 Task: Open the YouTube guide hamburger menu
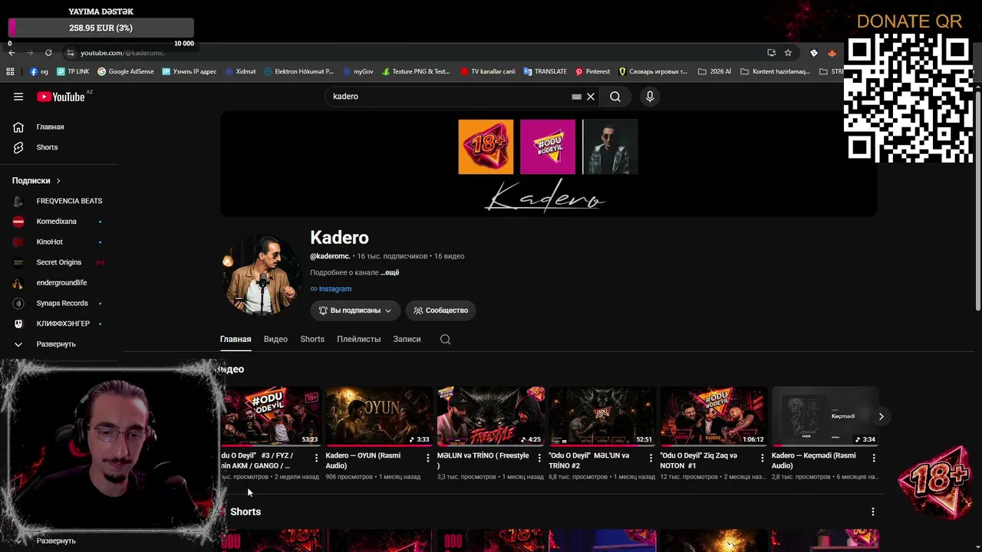[x=18, y=97]
